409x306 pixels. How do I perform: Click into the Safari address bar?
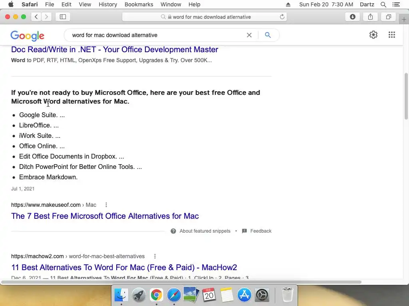[204, 17]
